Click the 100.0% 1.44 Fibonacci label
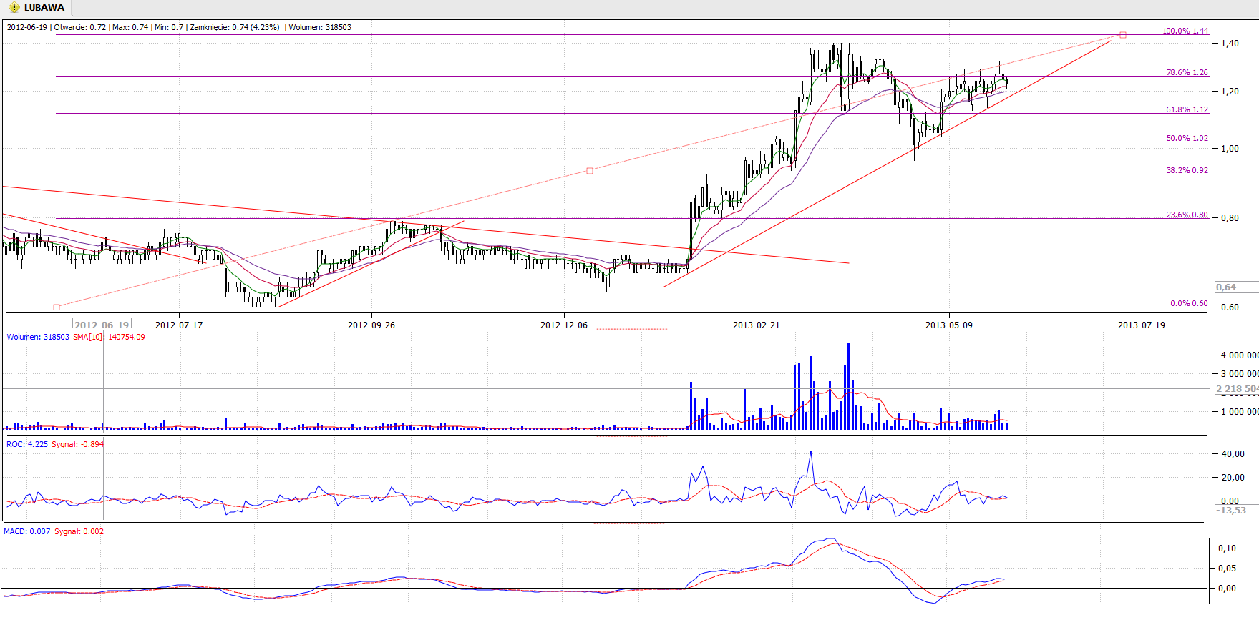The image size is (1259, 620). (1185, 31)
